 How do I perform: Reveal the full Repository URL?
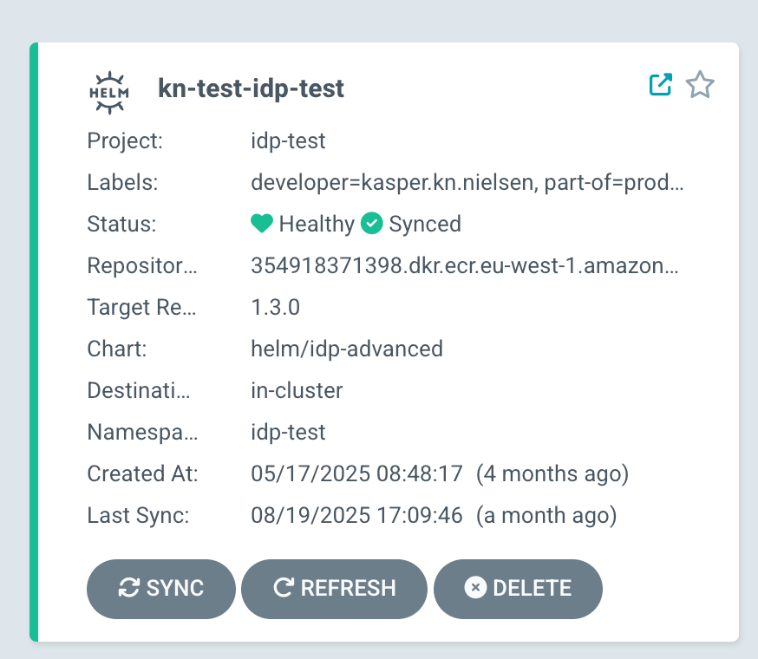coord(467,265)
